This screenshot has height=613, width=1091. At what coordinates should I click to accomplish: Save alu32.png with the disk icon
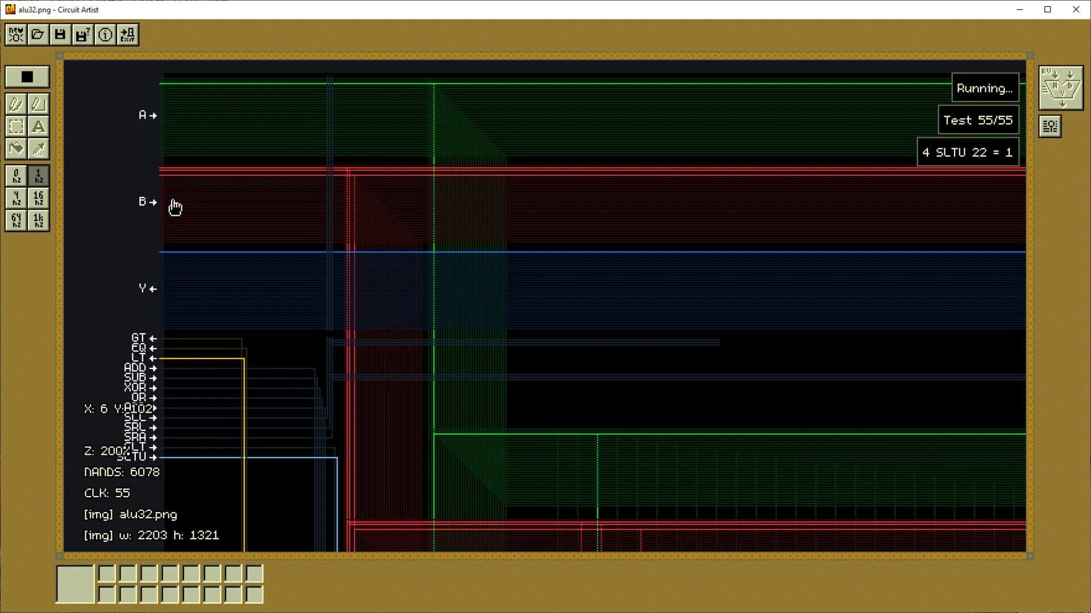[60, 34]
